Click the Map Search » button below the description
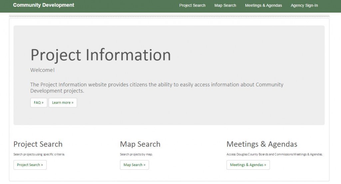Screen dimensions: 341x184 [x=135, y=165]
